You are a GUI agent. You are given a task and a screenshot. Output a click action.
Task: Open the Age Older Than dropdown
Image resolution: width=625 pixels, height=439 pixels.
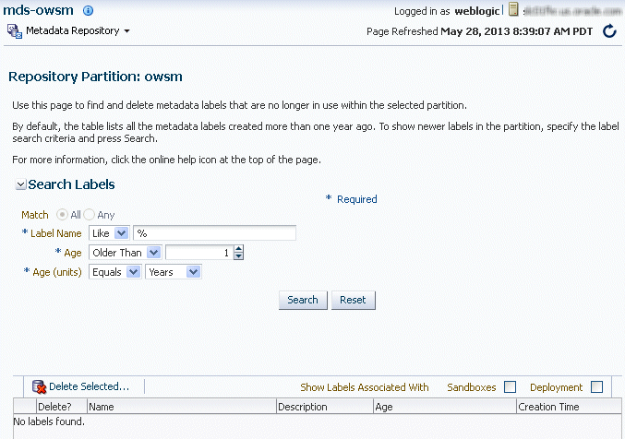click(126, 253)
